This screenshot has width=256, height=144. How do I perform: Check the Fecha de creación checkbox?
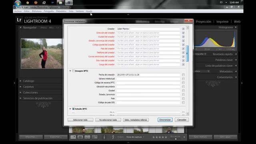click(x=183, y=75)
